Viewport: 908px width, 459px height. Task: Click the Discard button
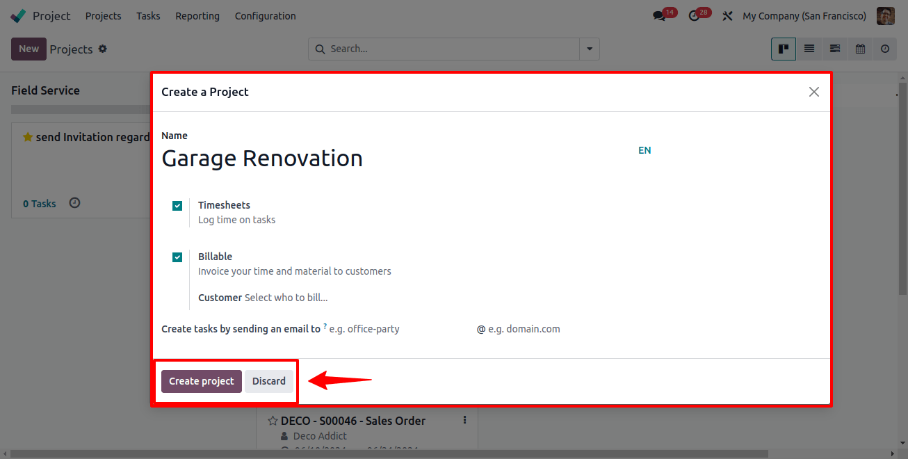pyautogui.click(x=269, y=381)
